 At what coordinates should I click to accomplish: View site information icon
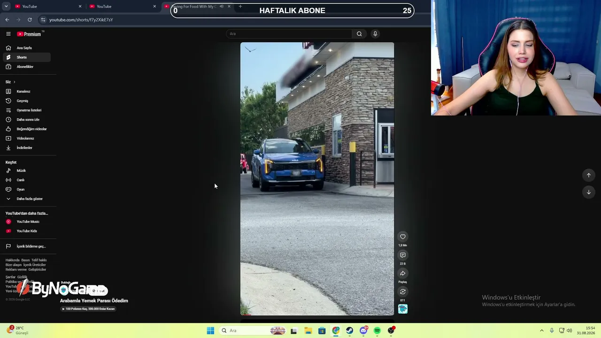(x=43, y=20)
